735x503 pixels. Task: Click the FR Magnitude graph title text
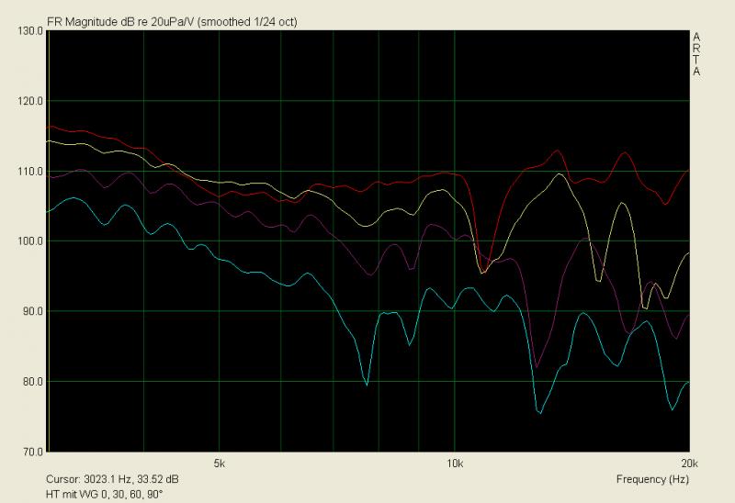(x=172, y=21)
